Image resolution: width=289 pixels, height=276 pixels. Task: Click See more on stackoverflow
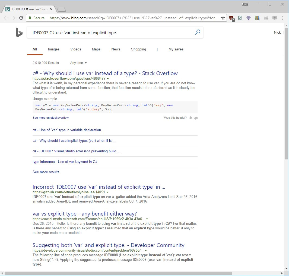[50, 118]
